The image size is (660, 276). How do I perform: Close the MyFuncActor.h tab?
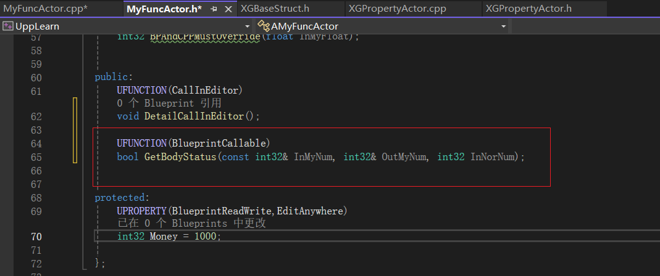tap(228, 9)
